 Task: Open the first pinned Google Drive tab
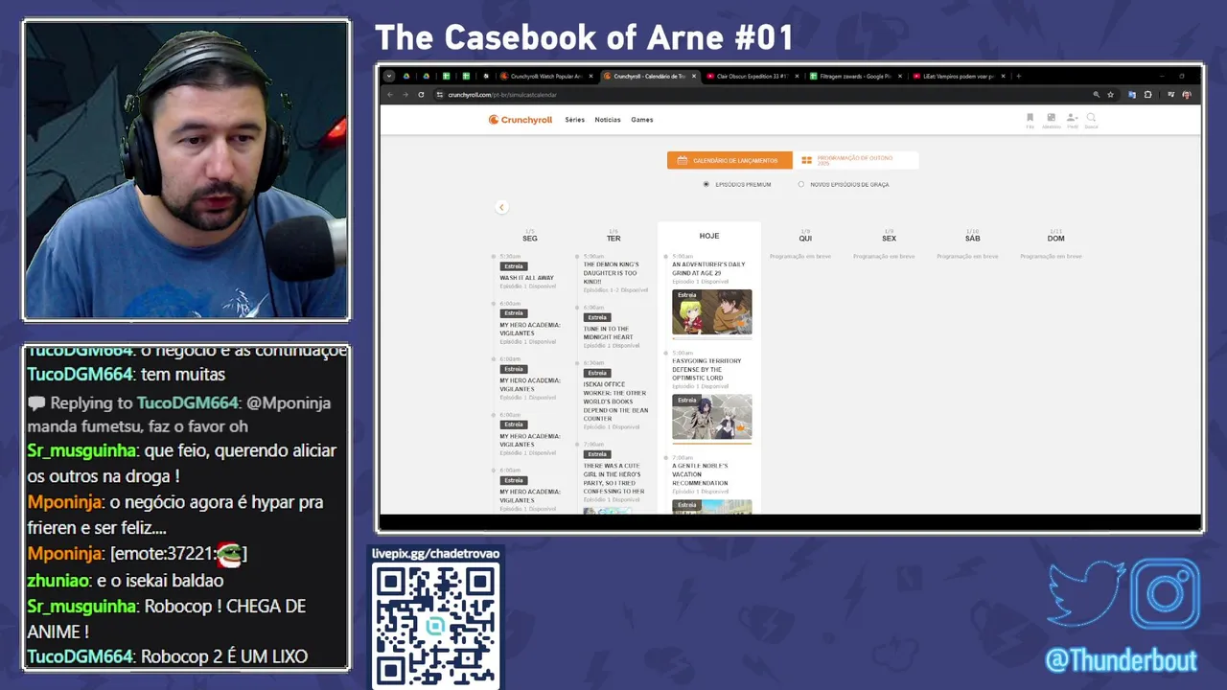(406, 76)
